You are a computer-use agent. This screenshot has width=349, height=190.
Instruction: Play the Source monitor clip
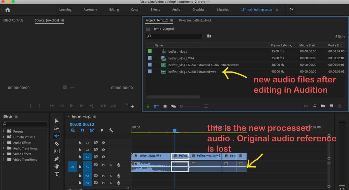[72, 106]
